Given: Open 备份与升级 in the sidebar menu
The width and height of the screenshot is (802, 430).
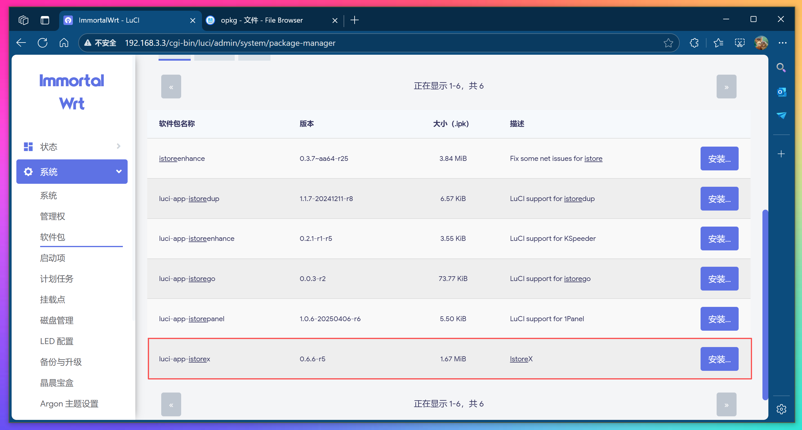Looking at the screenshot, I should [x=61, y=362].
